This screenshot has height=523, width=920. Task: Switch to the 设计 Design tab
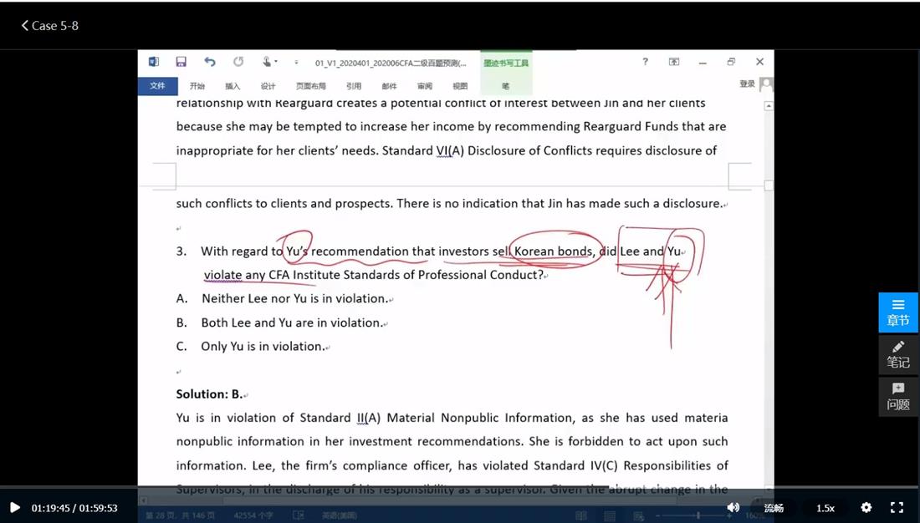[268, 86]
